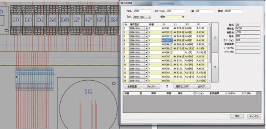
Task: Move row down with the 下 button
Action: tap(215, 68)
